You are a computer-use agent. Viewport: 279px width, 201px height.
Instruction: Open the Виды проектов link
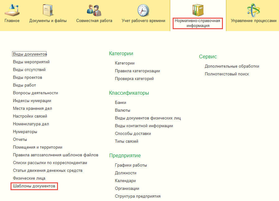(28, 78)
